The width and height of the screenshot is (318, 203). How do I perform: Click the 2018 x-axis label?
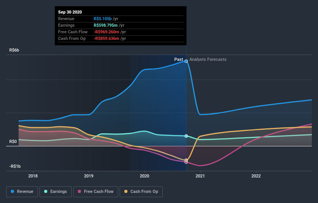coord(33,176)
